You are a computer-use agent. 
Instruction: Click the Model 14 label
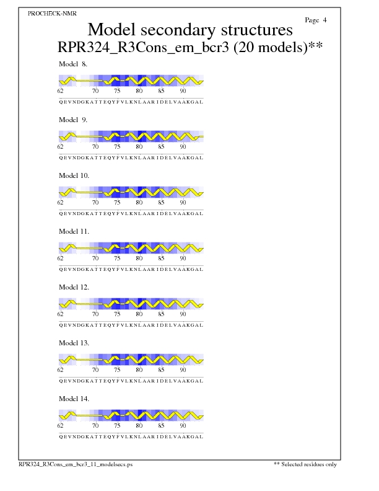74,399
